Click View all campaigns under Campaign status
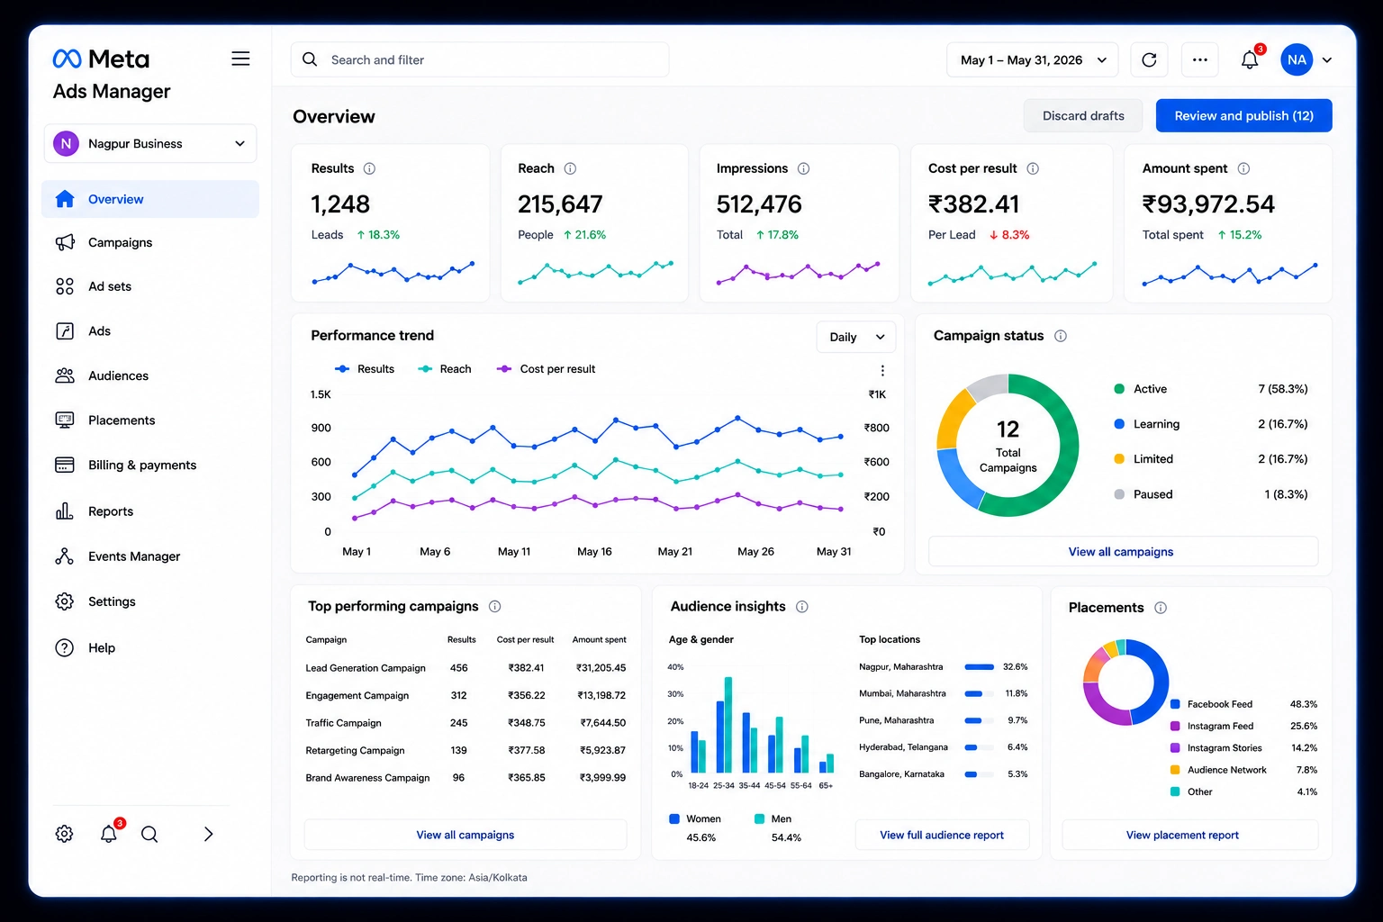The image size is (1383, 922). (1123, 552)
